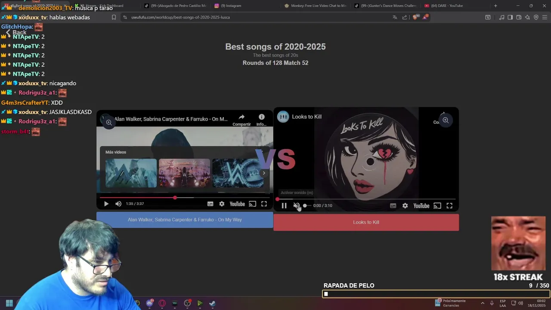Screen dimensions: 551x310
Task: Seek the right video's progress bar
Action: [366, 199]
